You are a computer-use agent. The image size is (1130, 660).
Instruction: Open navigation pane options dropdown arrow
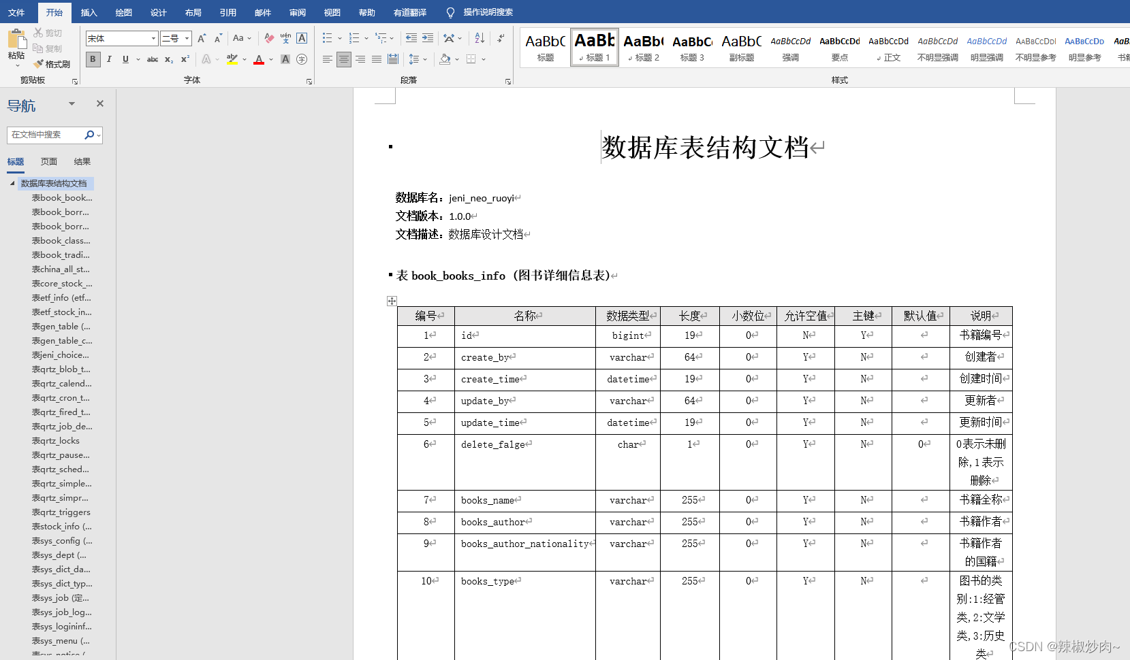[x=72, y=103]
